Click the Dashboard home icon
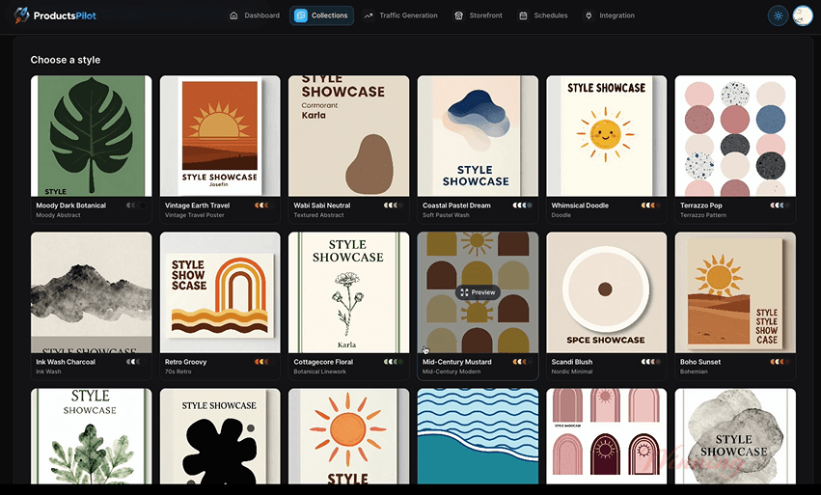This screenshot has width=821, height=495. [234, 15]
